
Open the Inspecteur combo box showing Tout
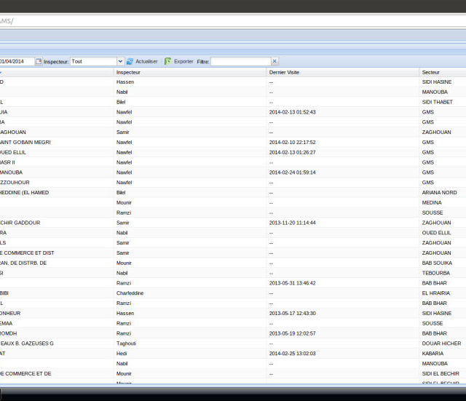93,62
